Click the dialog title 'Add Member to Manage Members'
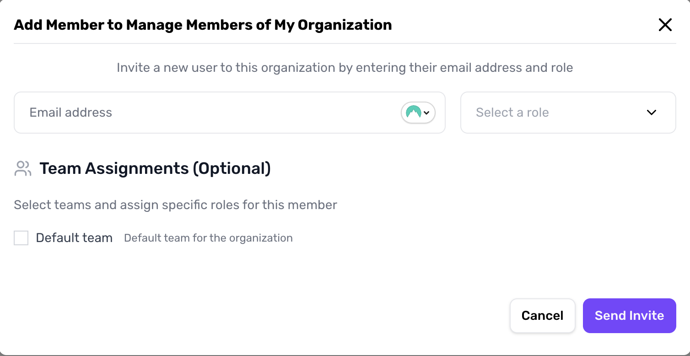The width and height of the screenshot is (690, 356). coord(137,25)
